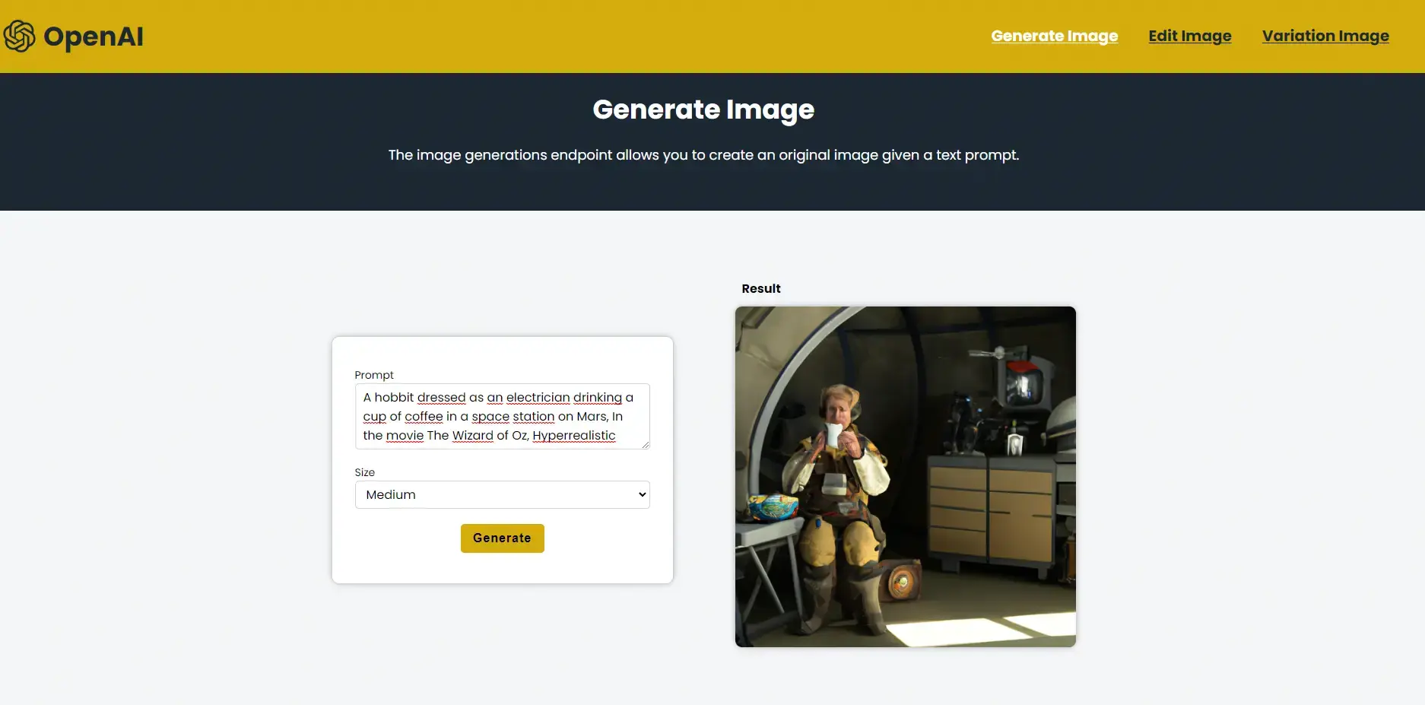
Task: Click the Result label above the image
Action: 760,288
